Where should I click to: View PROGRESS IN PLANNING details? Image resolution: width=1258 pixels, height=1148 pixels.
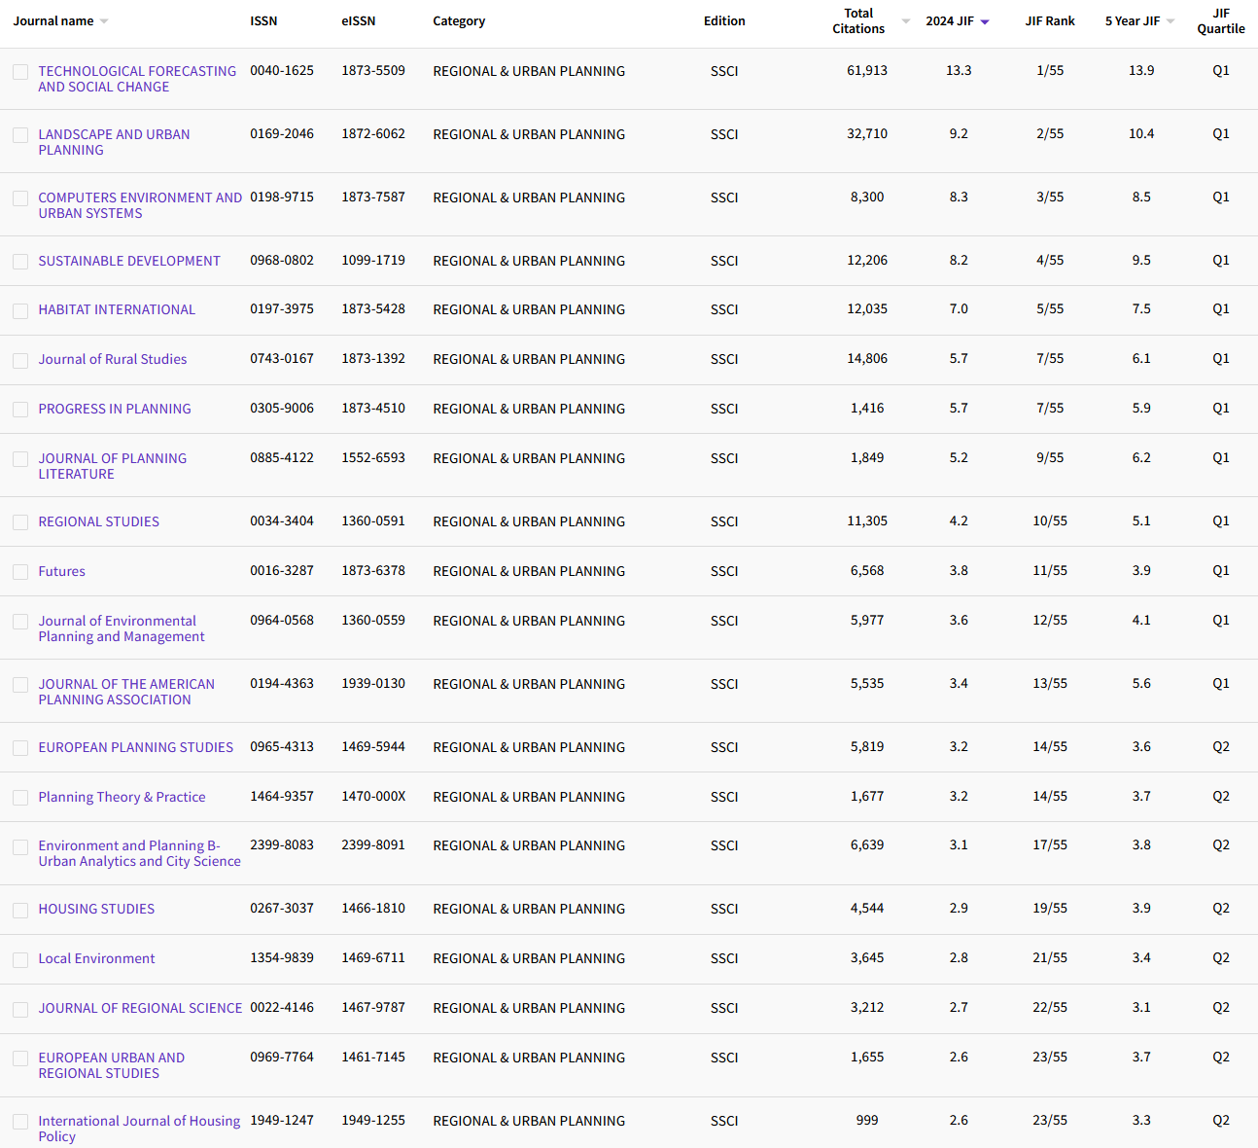click(114, 409)
